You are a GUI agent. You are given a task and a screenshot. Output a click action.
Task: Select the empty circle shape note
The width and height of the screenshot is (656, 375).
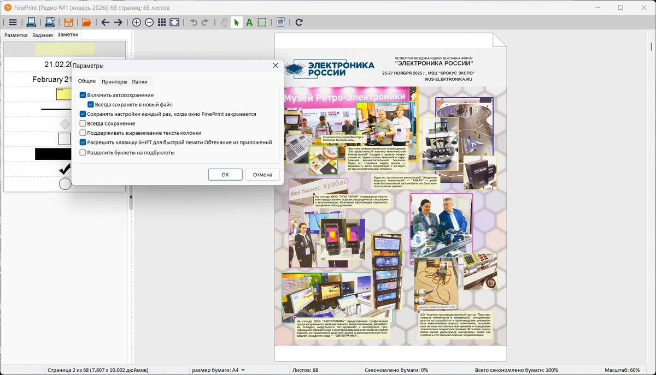click(x=65, y=184)
